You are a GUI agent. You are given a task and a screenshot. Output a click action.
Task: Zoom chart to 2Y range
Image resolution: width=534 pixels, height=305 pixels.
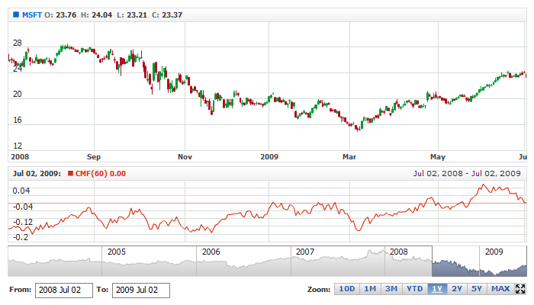(457, 289)
